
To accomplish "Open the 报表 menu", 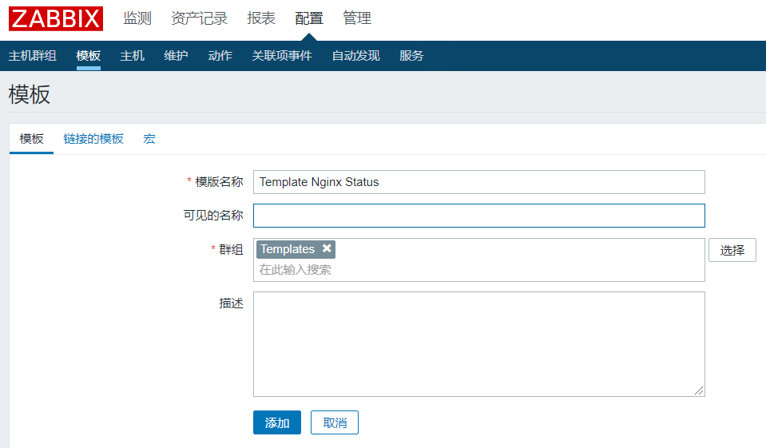I will pos(261,18).
